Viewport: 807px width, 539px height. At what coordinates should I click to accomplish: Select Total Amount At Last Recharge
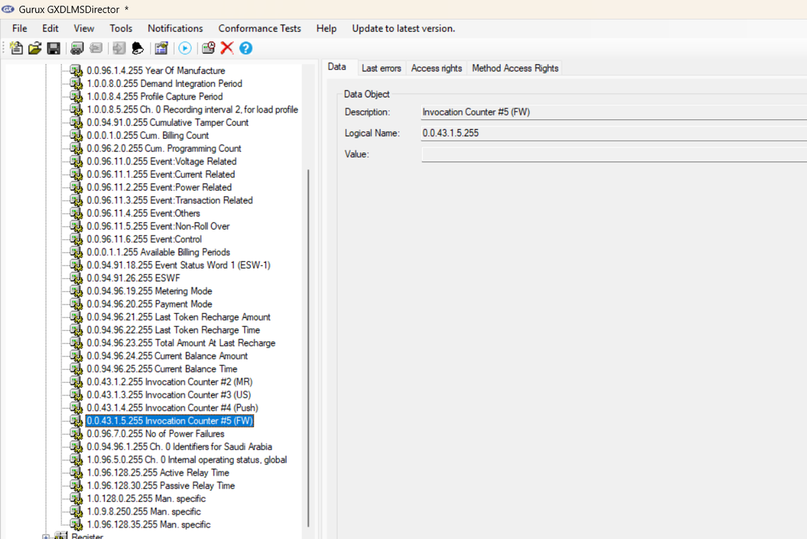pyautogui.click(x=181, y=343)
